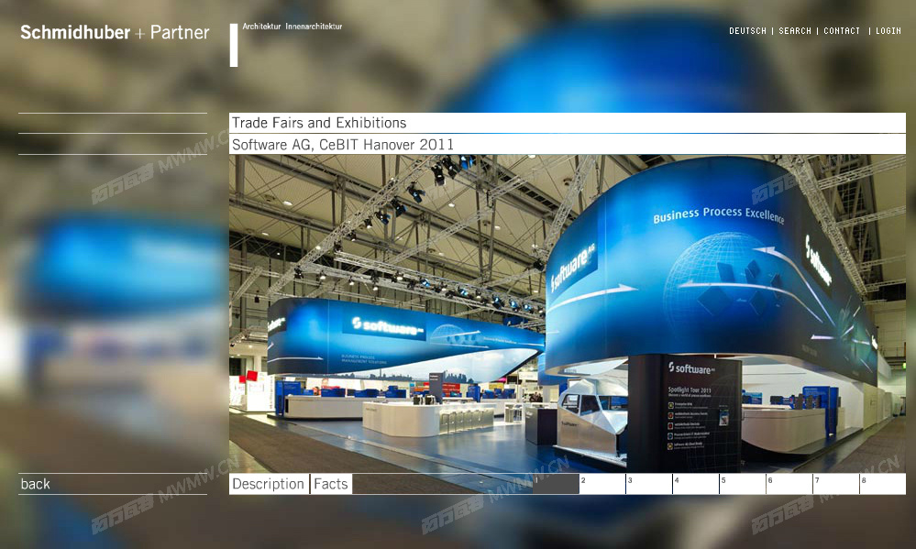Open the Facts tab
The width and height of the screenshot is (916, 549).
coord(331,484)
